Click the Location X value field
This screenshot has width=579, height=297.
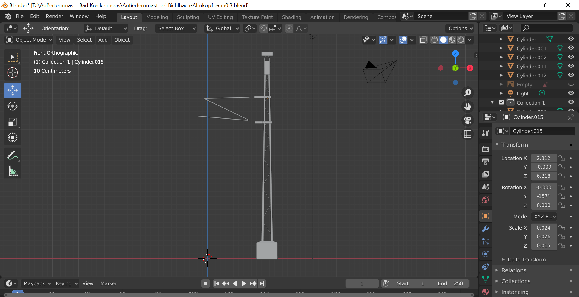543,158
